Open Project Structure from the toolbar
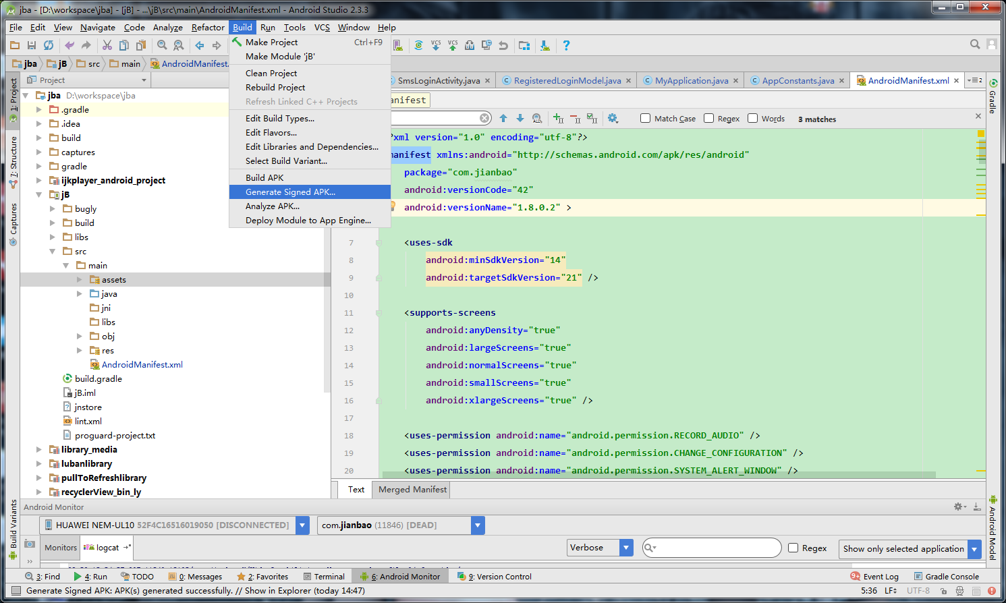 [x=524, y=45]
